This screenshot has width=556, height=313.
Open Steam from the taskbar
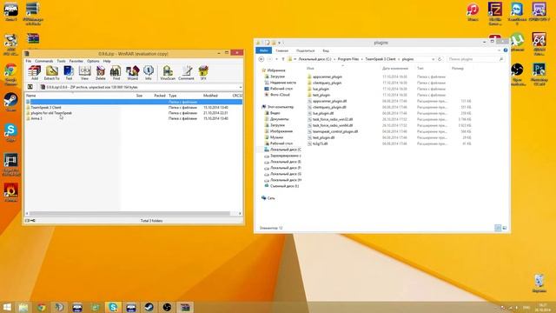[x=149, y=307]
